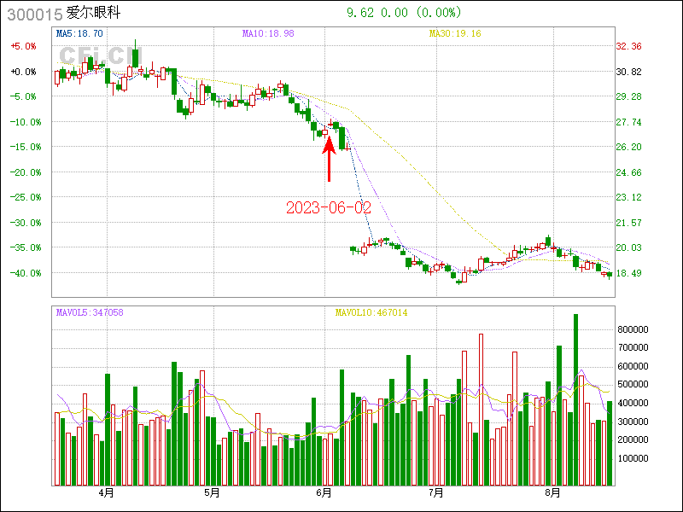Click the MAVOL10:467014 volume label
The width and height of the screenshot is (683, 512).
tap(371, 313)
